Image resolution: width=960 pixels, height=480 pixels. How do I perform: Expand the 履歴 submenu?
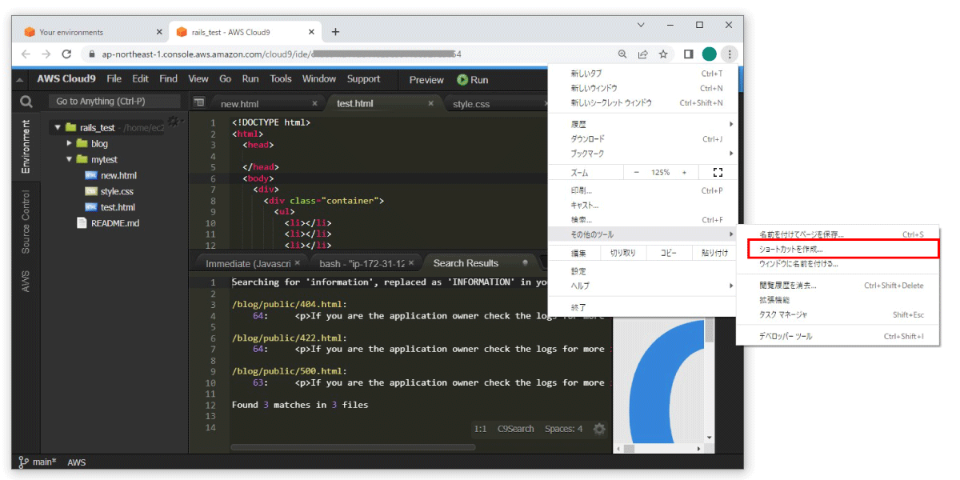[x=642, y=125]
